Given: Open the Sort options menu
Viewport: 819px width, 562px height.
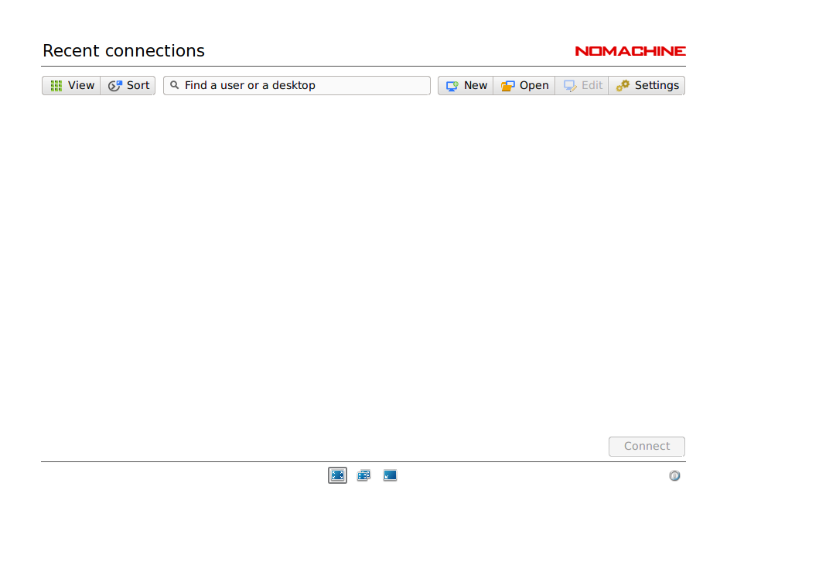Looking at the screenshot, I should coord(128,85).
